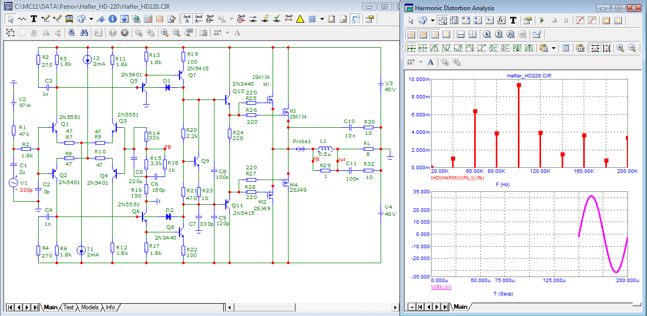Select Scale mode magnifier tool in analysis window
647x316 pixels.
pyautogui.click(x=443, y=21)
